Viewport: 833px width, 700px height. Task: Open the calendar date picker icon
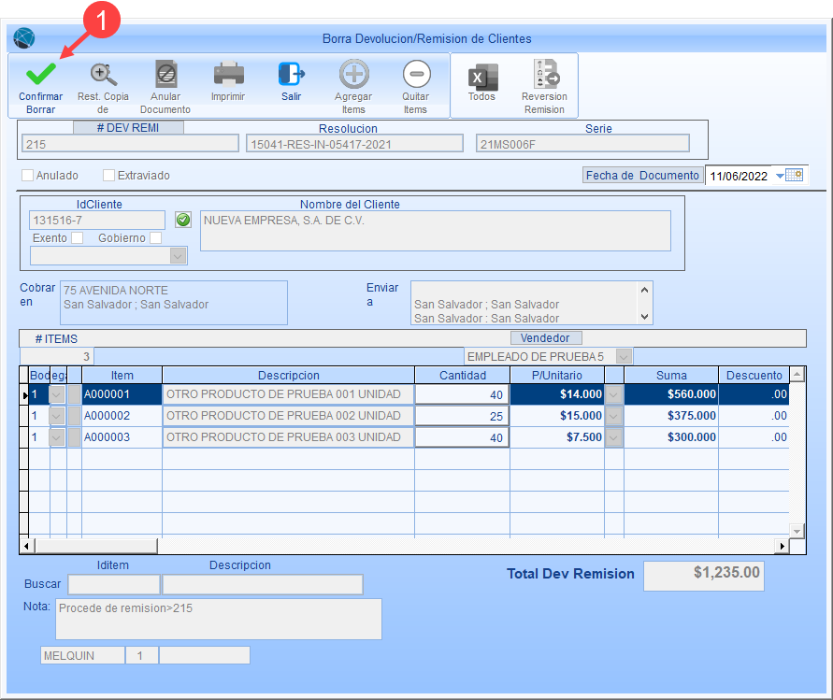click(795, 175)
